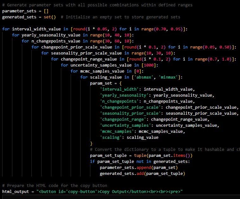Screen dimensions: 240x199
Task: Click the 'parameter_sets' variable declaration
Action: [x=19, y=11]
